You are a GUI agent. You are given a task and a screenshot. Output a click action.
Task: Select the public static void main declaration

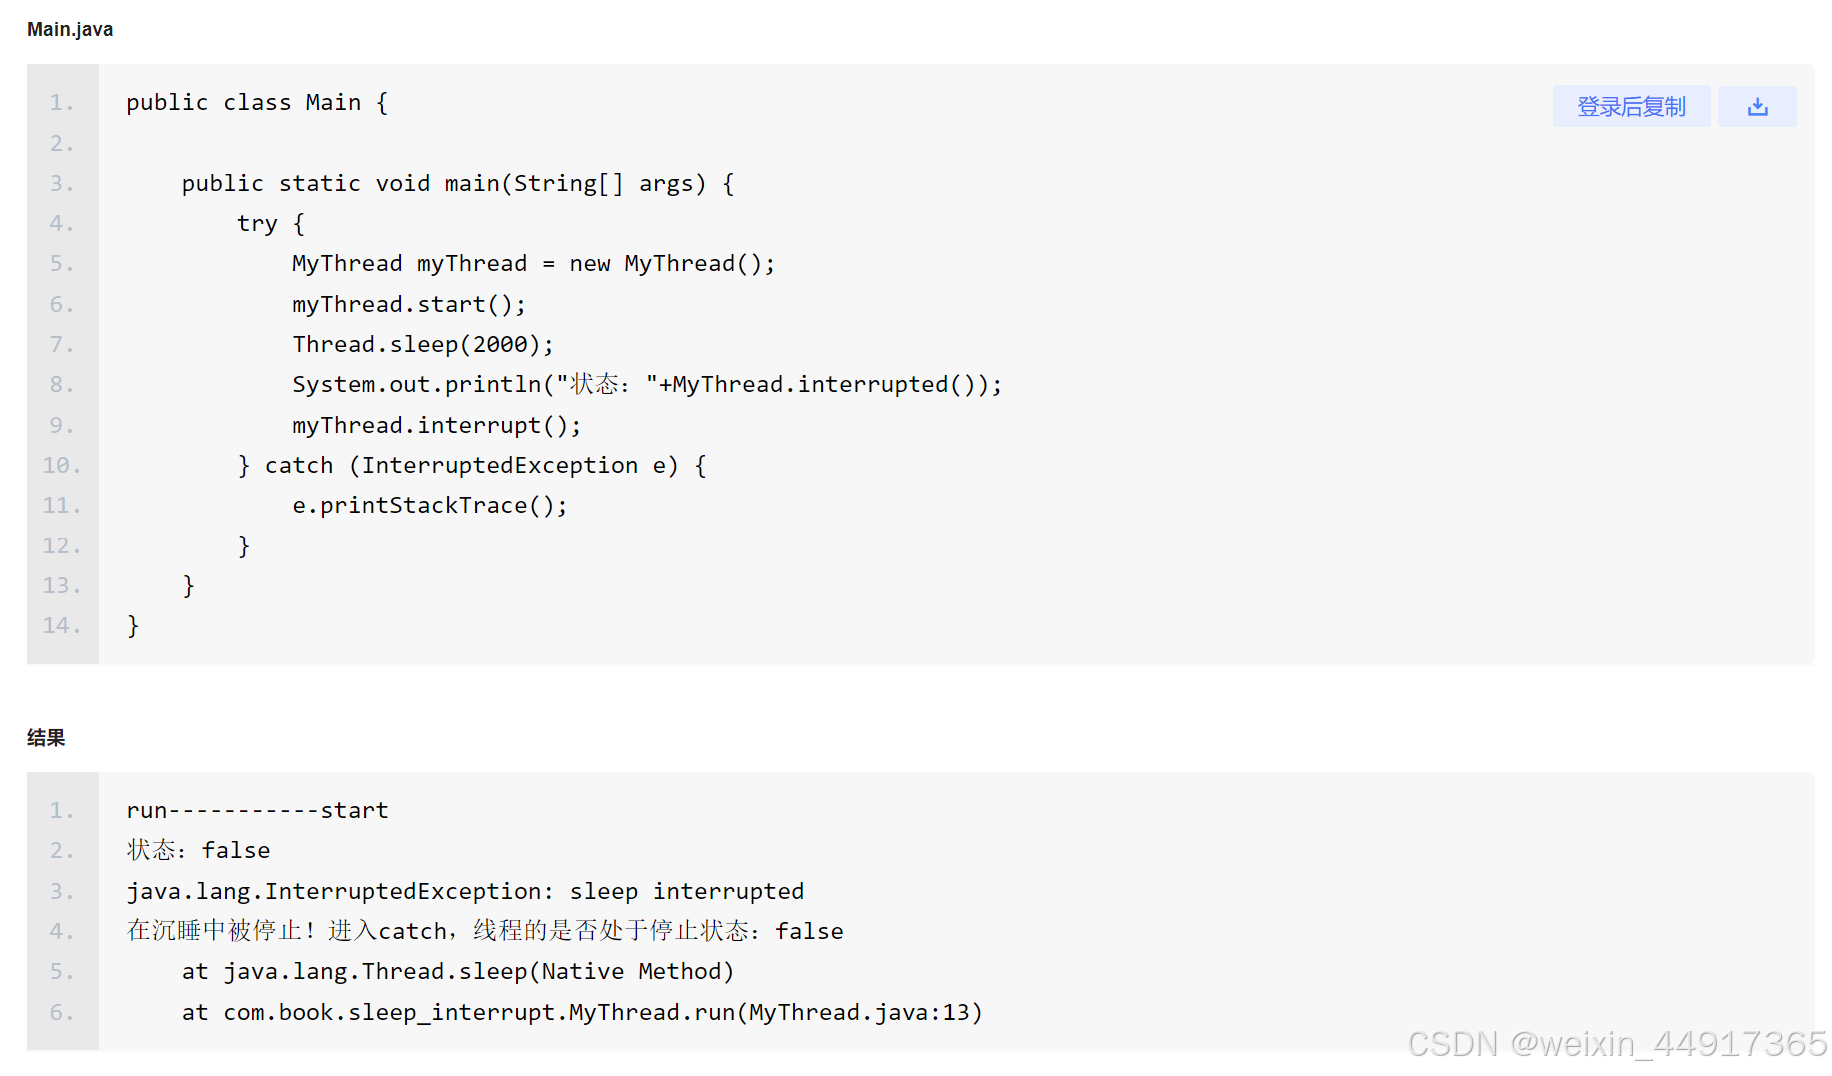coord(456,183)
